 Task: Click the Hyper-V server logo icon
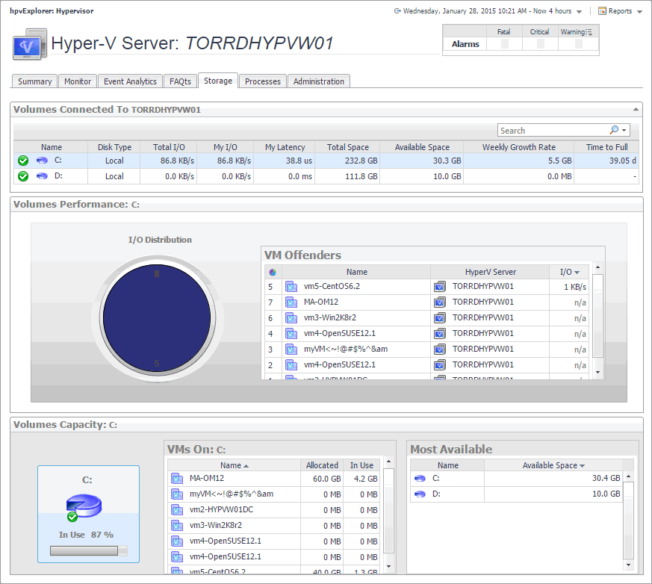(x=29, y=45)
